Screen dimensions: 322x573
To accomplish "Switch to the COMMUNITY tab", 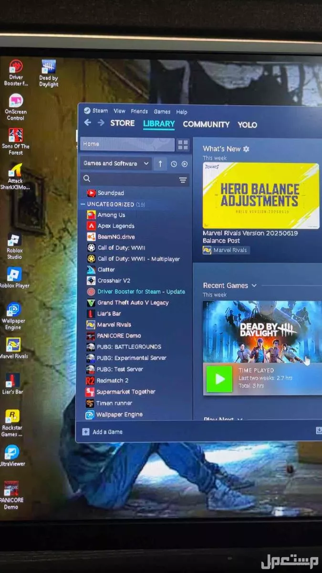I will click(x=206, y=124).
